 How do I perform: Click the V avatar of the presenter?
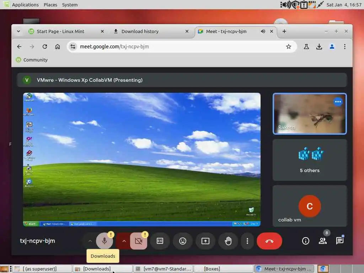[27, 80]
